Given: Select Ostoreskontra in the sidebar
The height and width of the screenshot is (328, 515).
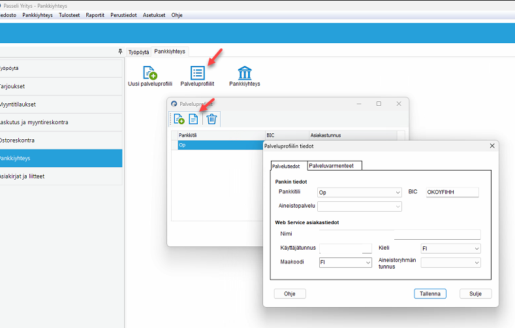Looking at the screenshot, I should (61, 140).
